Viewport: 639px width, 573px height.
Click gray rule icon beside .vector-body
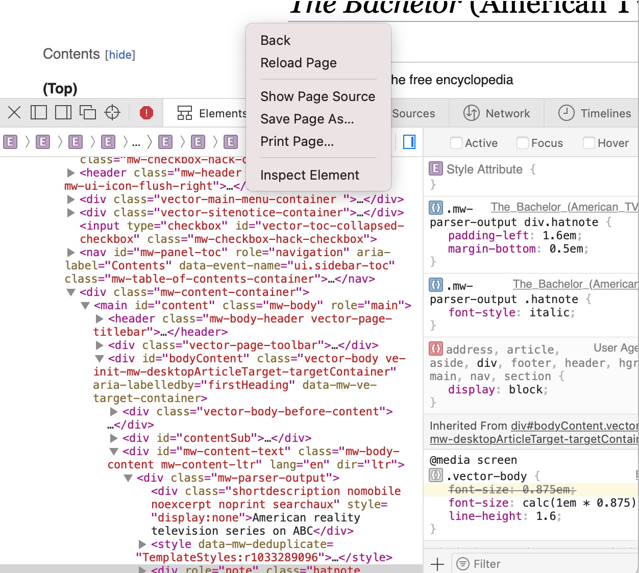436,476
